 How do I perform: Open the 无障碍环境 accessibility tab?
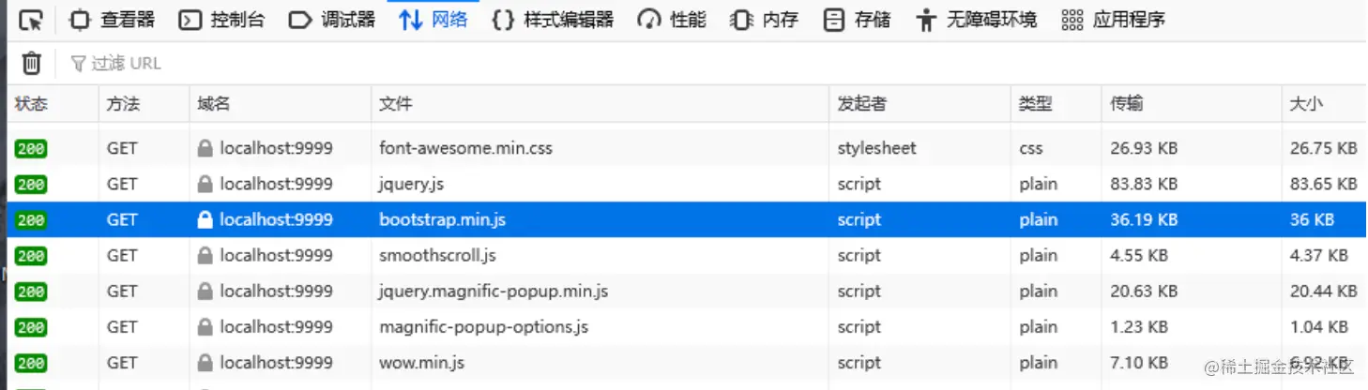(x=977, y=20)
